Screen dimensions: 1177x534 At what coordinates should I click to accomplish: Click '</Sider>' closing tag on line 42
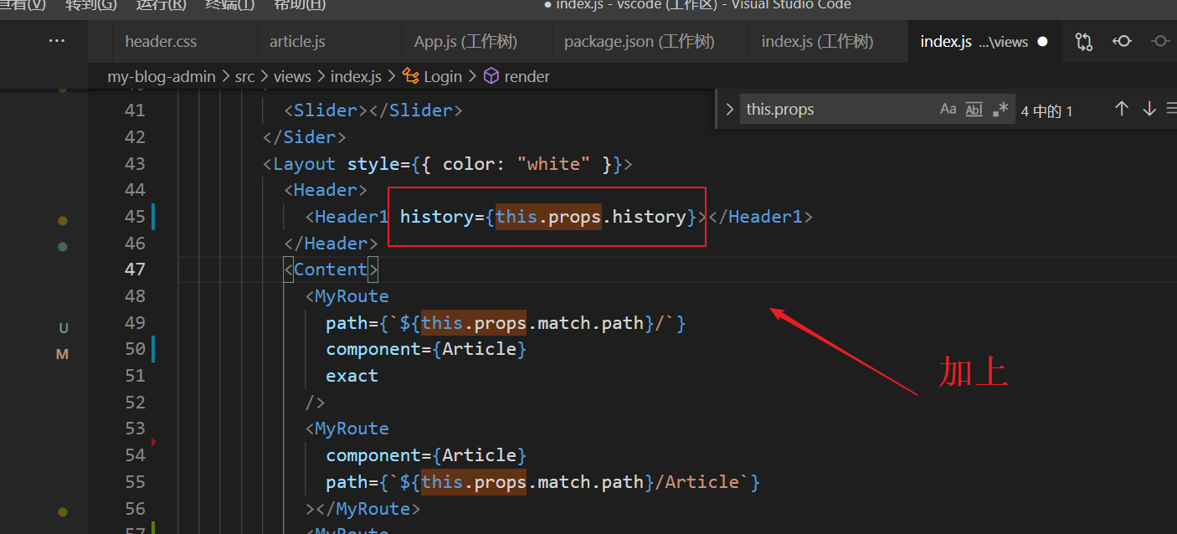(x=305, y=137)
